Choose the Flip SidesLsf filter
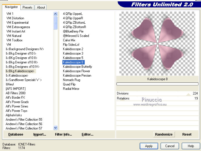This screenshot has width=201, height=151. (71, 45)
